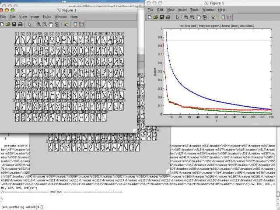Open the File menu in Figure 1
Screen dimensions: 280x210
coord(150,10)
